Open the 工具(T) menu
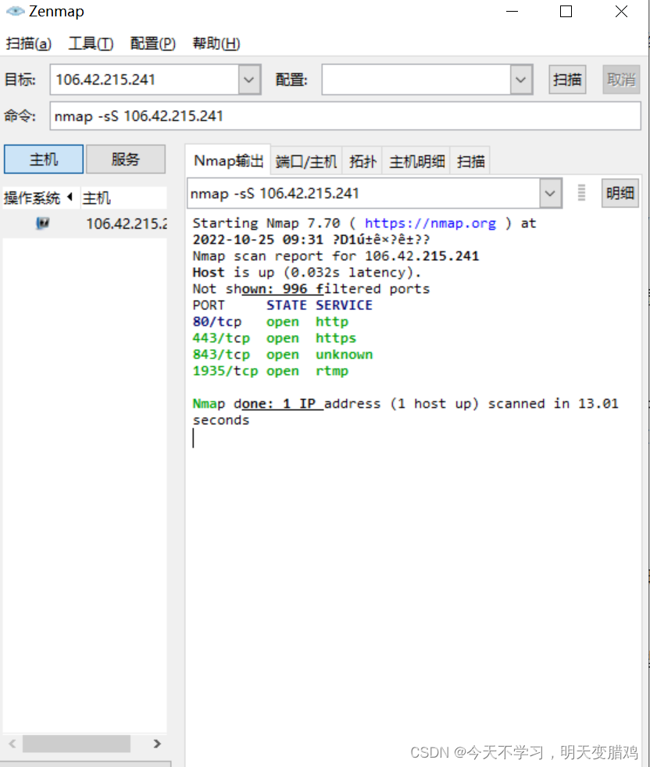Screen dimensions: 650x767 tap(91, 44)
